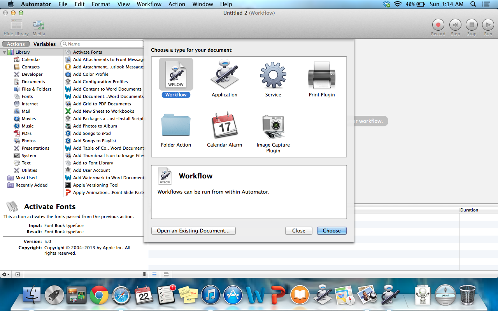Pick the Folder Action folder icon
The height and width of the screenshot is (311, 498).
176,125
